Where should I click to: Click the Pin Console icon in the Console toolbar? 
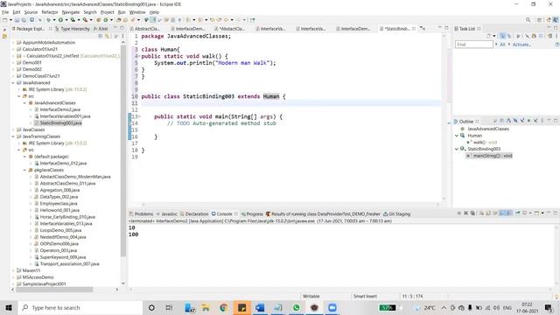coord(517,213)
